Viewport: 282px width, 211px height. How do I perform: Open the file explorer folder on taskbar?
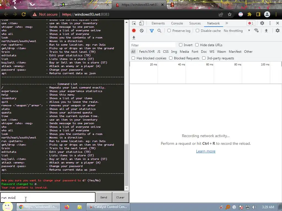[x=79, y=207]
